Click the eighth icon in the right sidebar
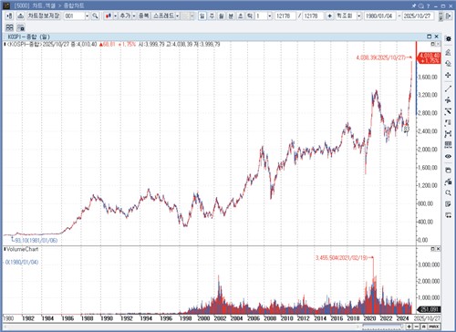Viewport: 456px width, 332px height. tap(448, 122)
